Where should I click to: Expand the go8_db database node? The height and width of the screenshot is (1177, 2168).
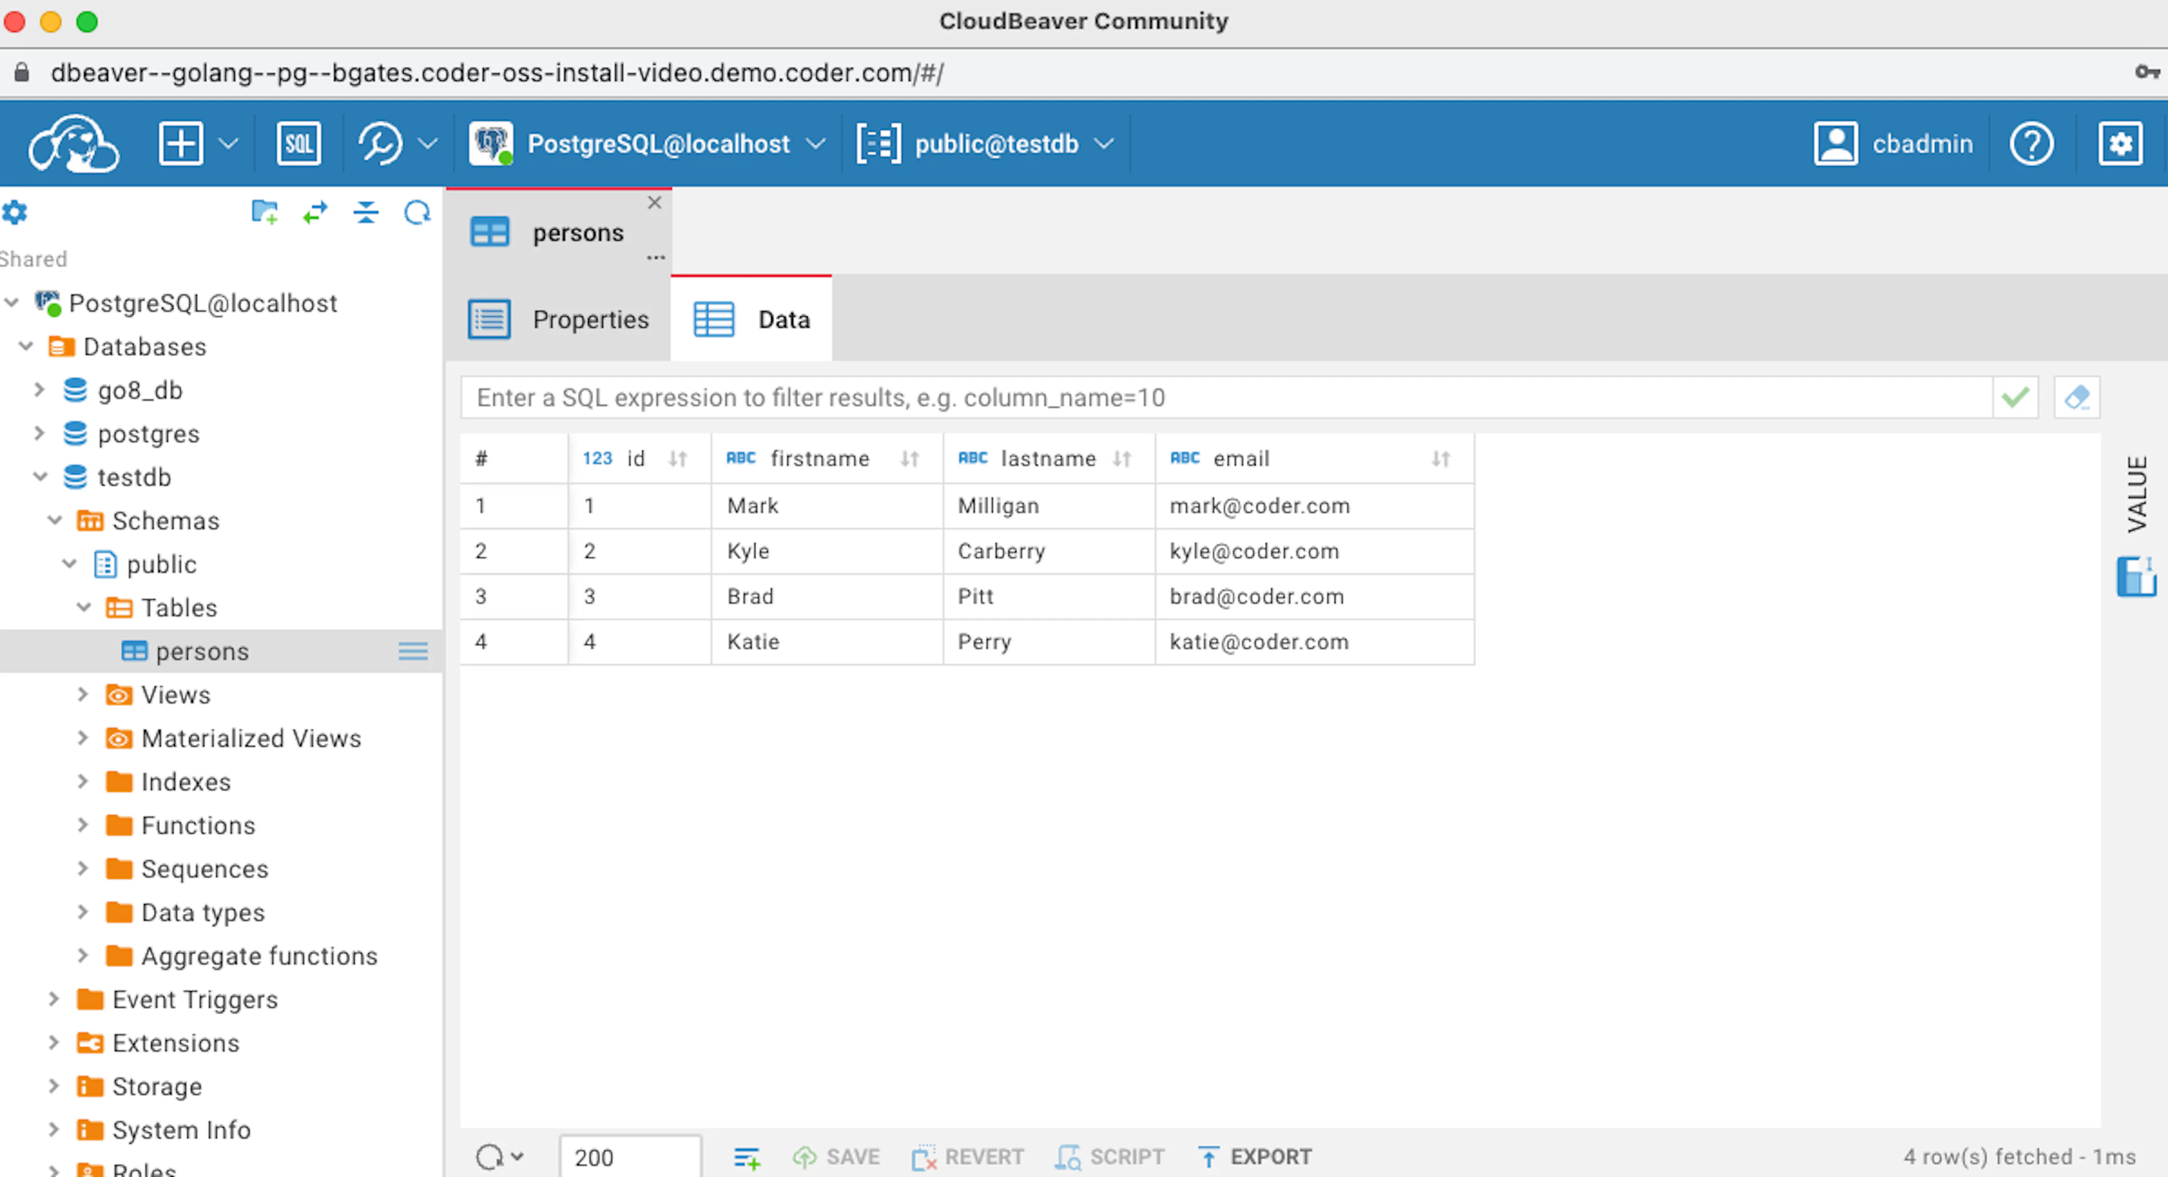click(x=39, y=390)
